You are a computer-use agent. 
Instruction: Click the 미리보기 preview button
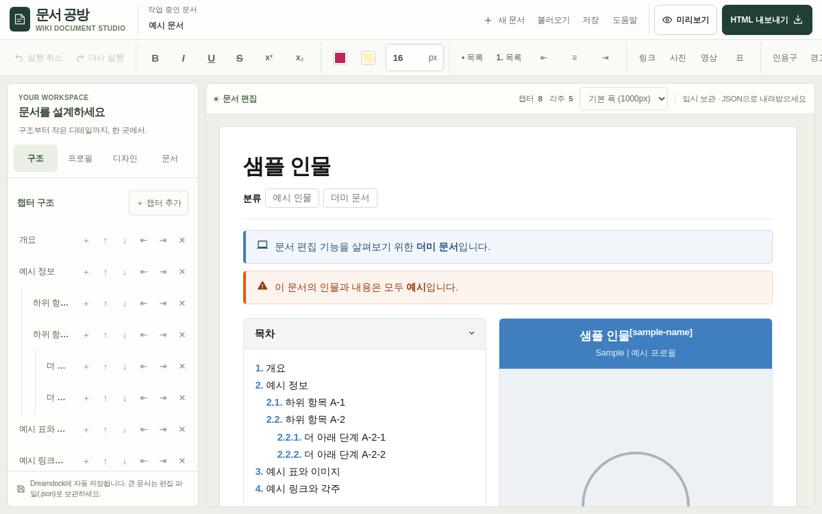click(x=686, y=20)
